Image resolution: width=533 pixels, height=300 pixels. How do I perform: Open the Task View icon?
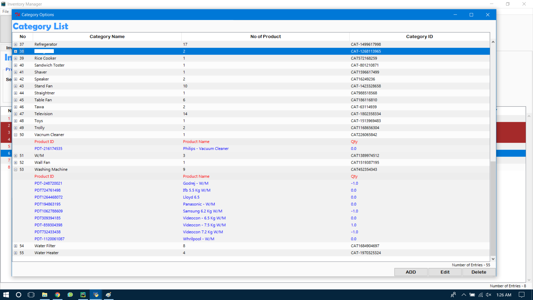31,295
